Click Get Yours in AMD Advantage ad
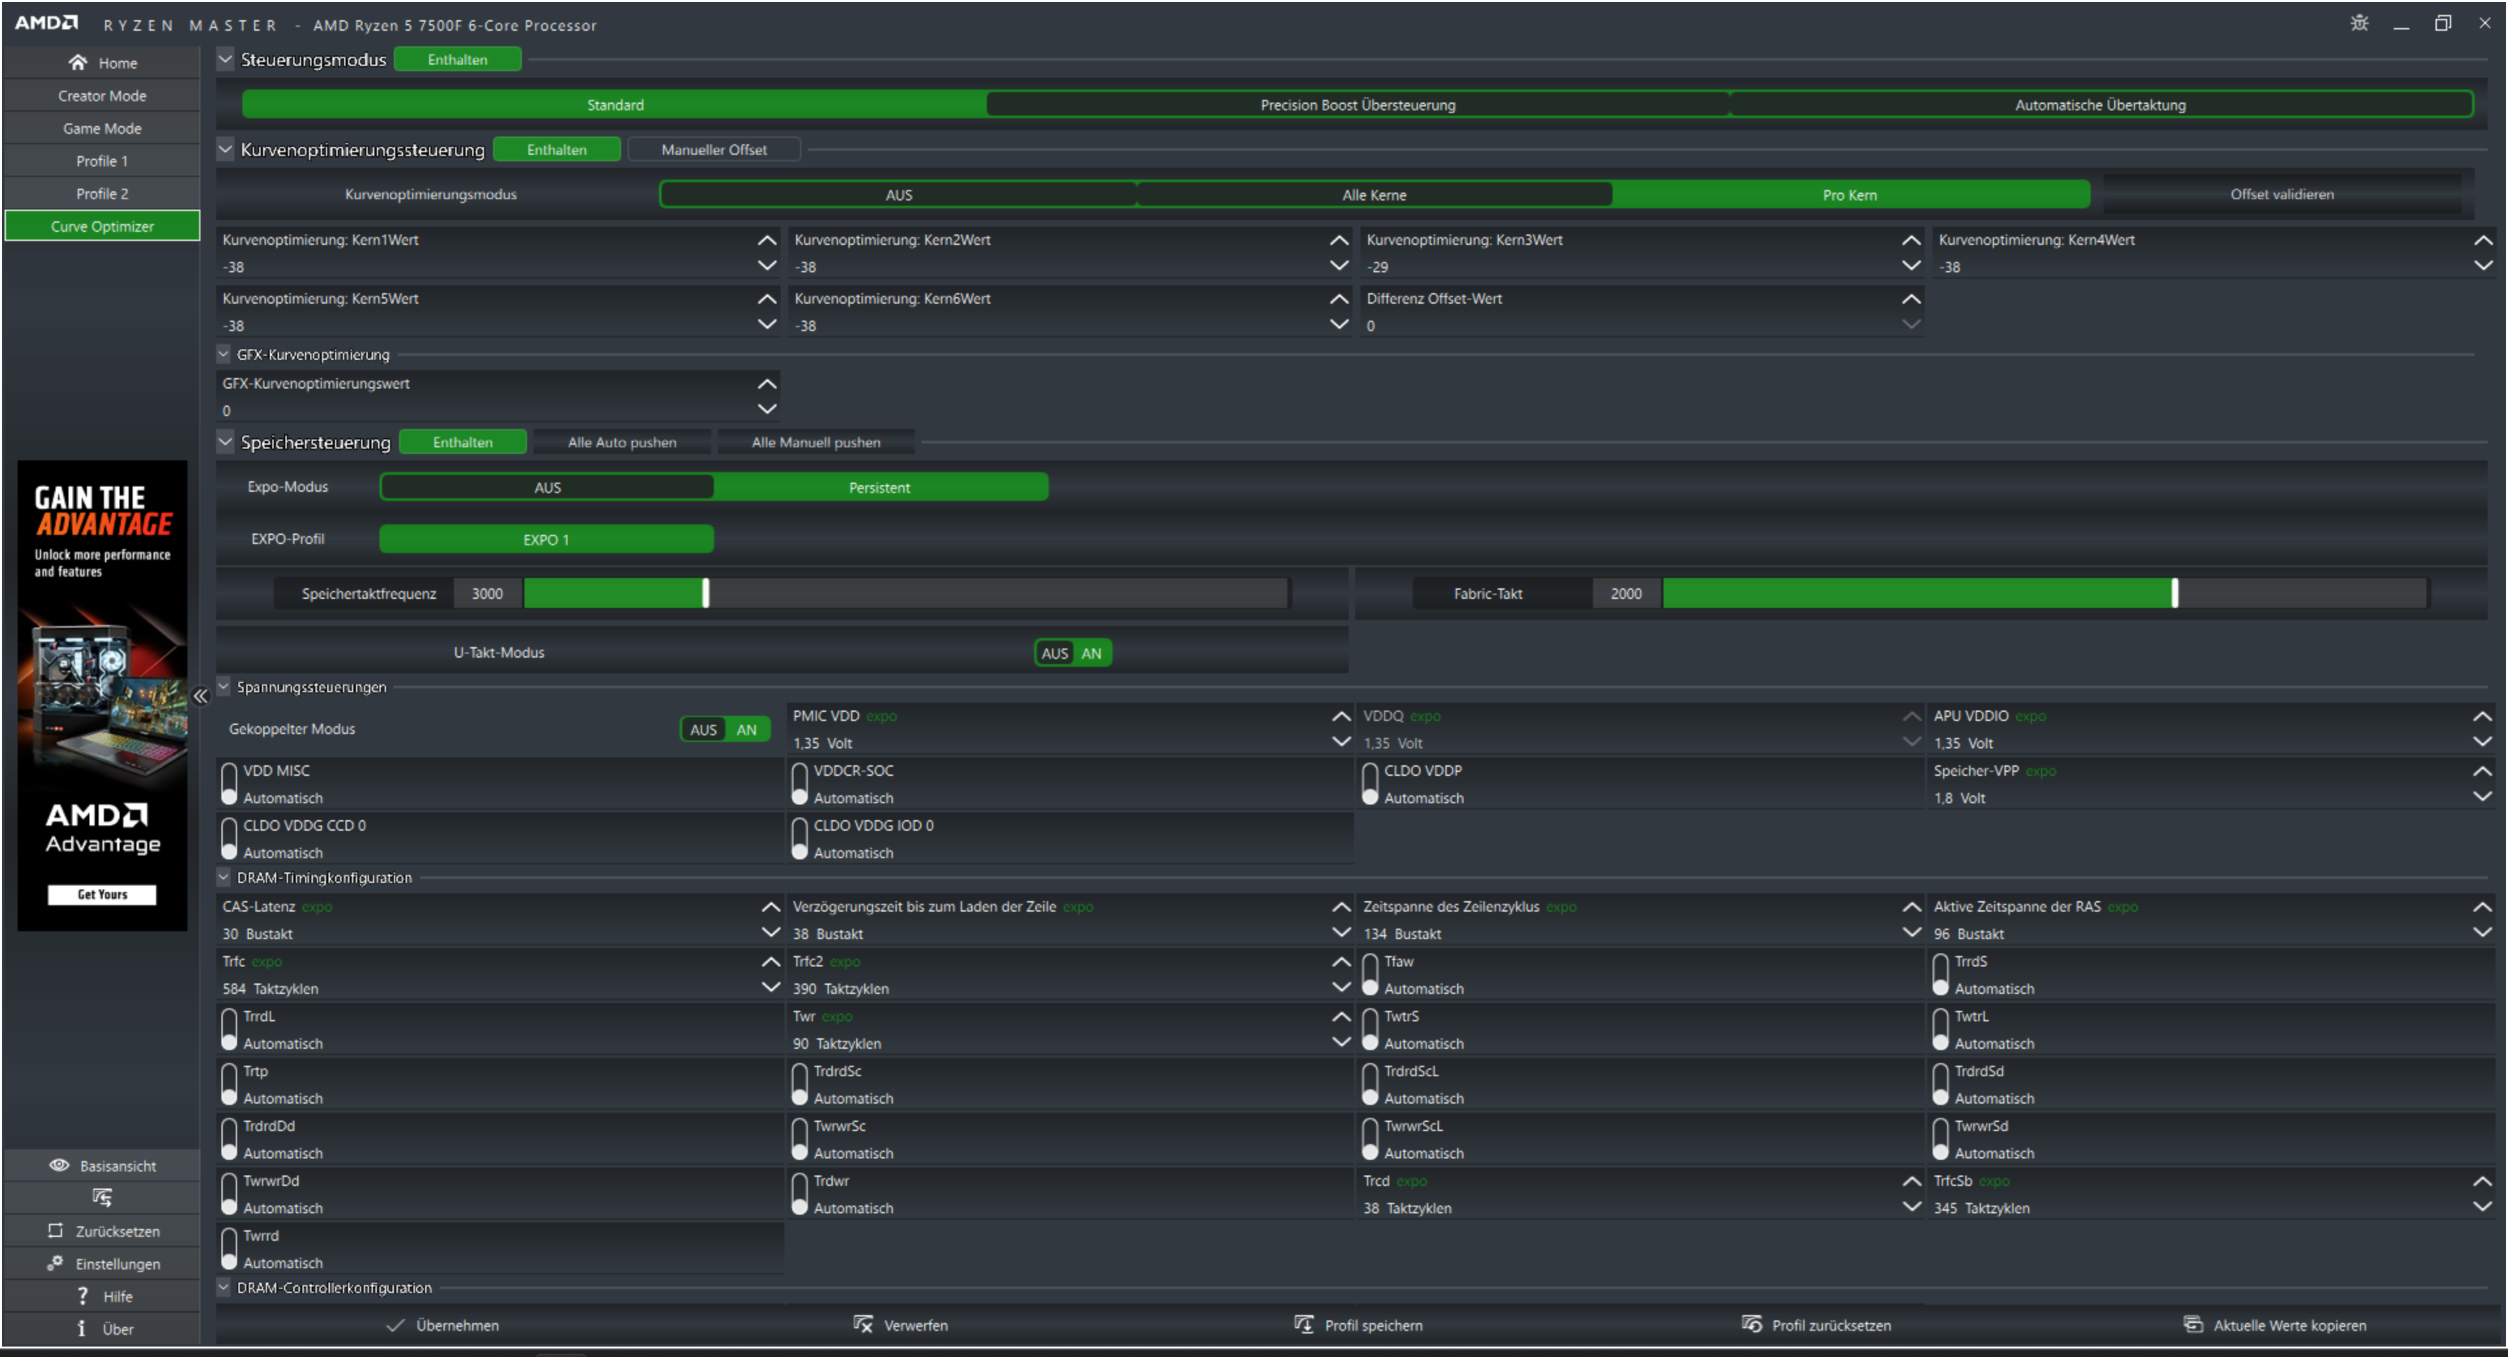The width and height of the screenshot is (2508, 1357). click(103, 893)
